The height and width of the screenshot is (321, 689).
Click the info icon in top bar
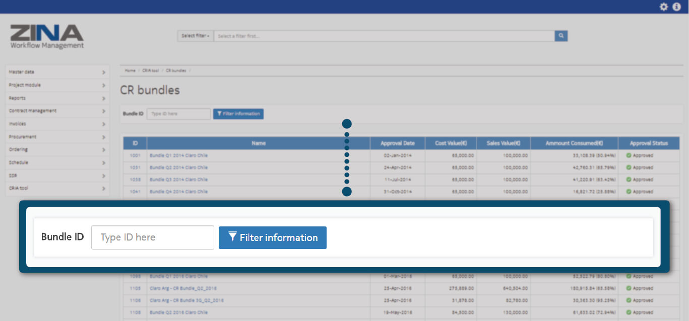[x=676, y=7]
